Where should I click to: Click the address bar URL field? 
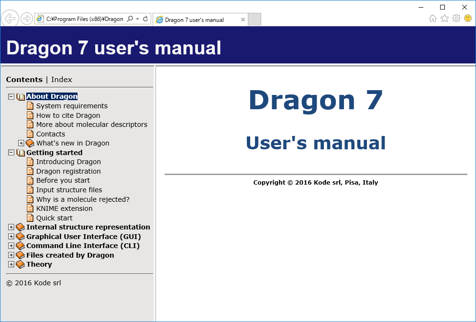pos(85,19)
